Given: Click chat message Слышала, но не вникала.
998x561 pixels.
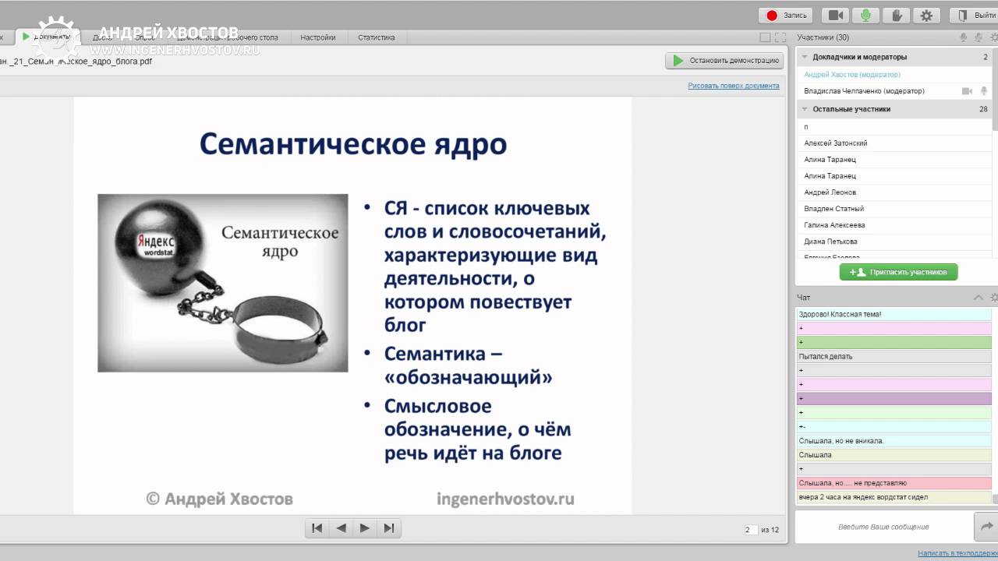Looking at the screenshot, I should point(894,440).
